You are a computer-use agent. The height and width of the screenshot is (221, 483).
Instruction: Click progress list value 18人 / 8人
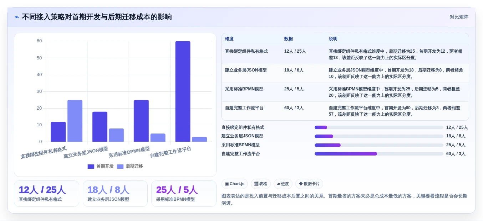click(x=456, y=136)
